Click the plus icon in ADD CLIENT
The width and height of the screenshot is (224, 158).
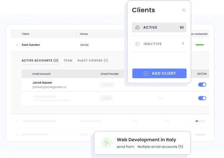(x=146, y=74)
